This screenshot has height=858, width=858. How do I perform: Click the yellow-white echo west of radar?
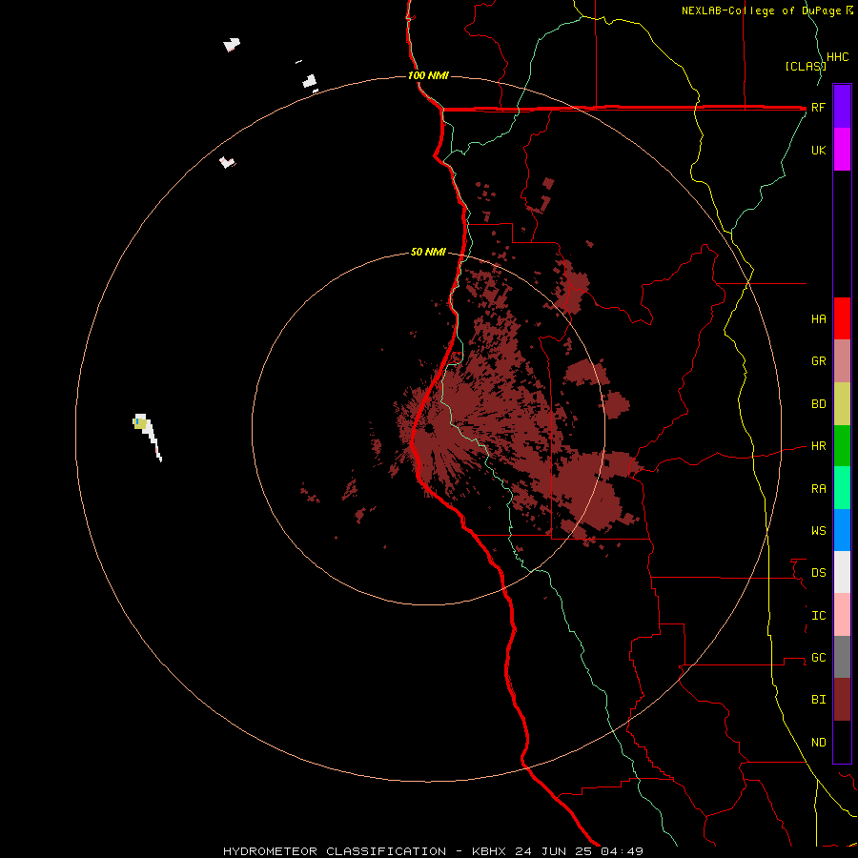tap(147, 436)
